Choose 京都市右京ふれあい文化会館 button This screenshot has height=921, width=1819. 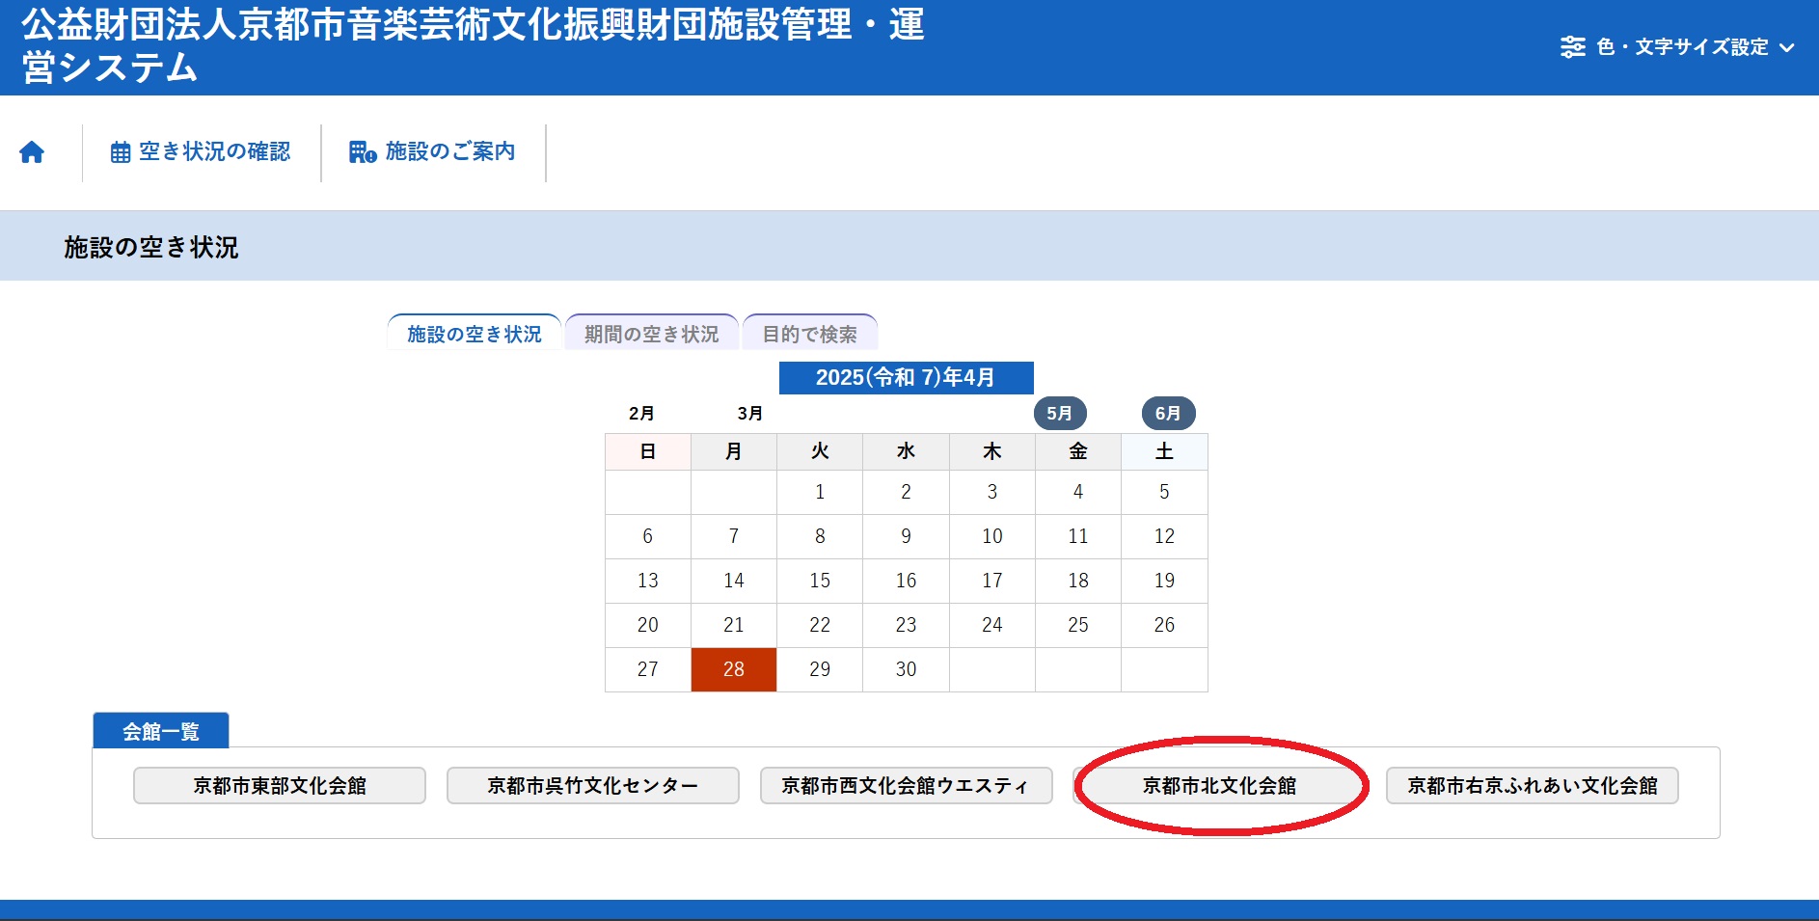[x=1533, y=785]
